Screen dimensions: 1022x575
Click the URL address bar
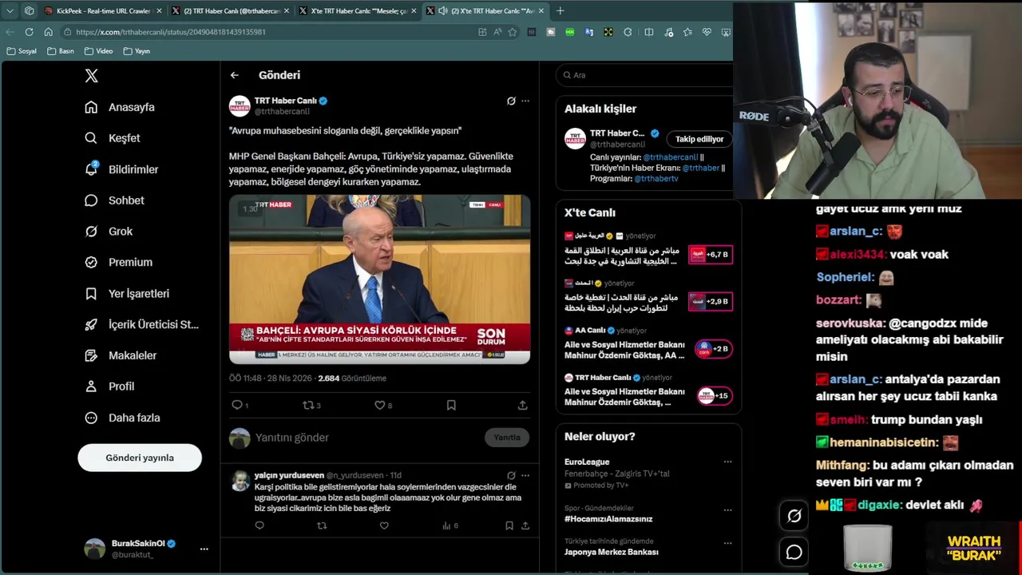(x=271, y=32)
